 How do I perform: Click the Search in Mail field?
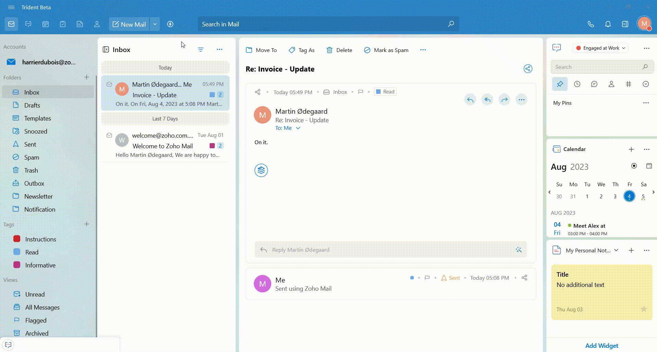tap(322, 24)
